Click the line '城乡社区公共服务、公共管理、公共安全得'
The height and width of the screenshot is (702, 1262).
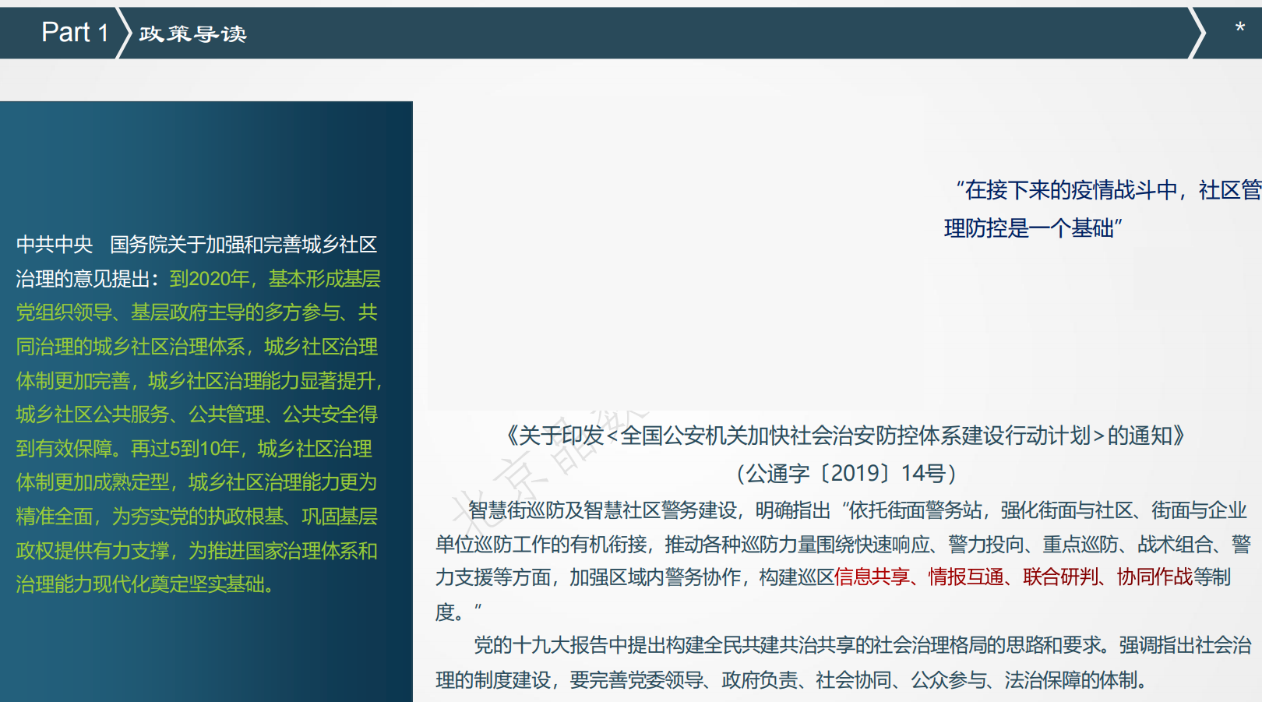click(x=196, y=414)
